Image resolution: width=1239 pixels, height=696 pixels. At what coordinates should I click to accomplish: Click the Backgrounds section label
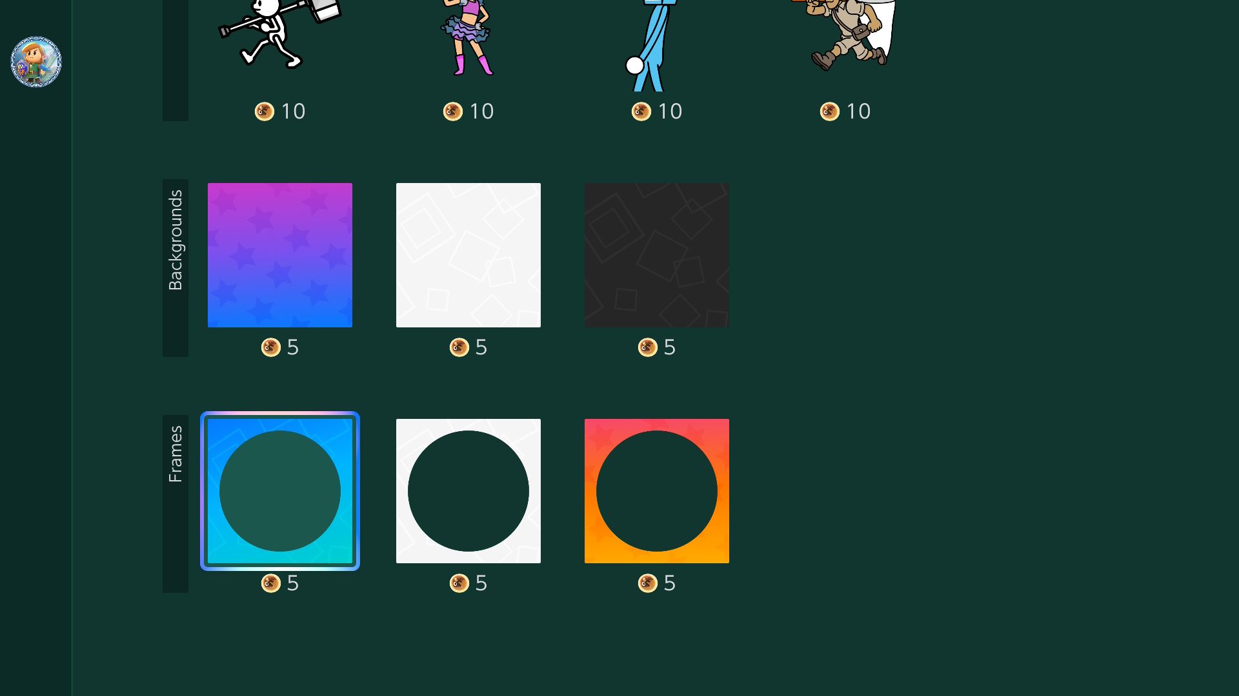176,240
